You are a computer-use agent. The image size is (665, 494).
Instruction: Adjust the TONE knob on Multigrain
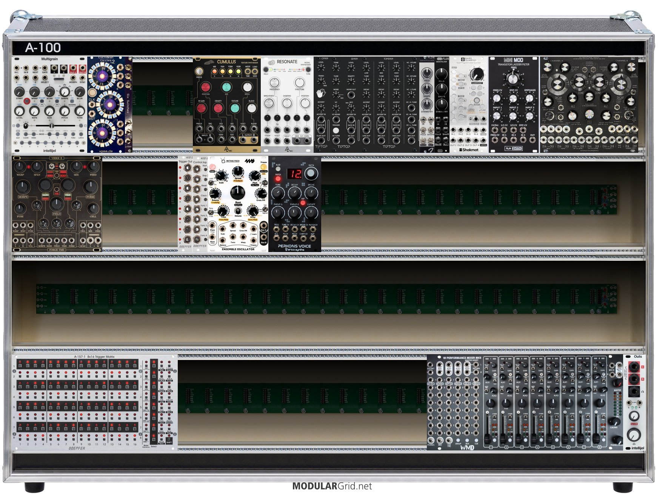point(80,111)
